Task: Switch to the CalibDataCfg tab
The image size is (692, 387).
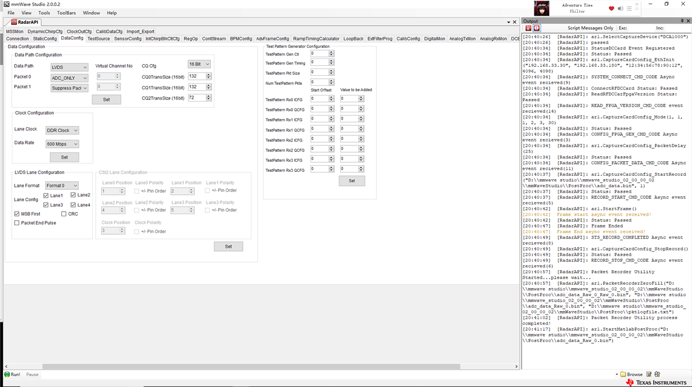Action: click(x=109, y=31)
